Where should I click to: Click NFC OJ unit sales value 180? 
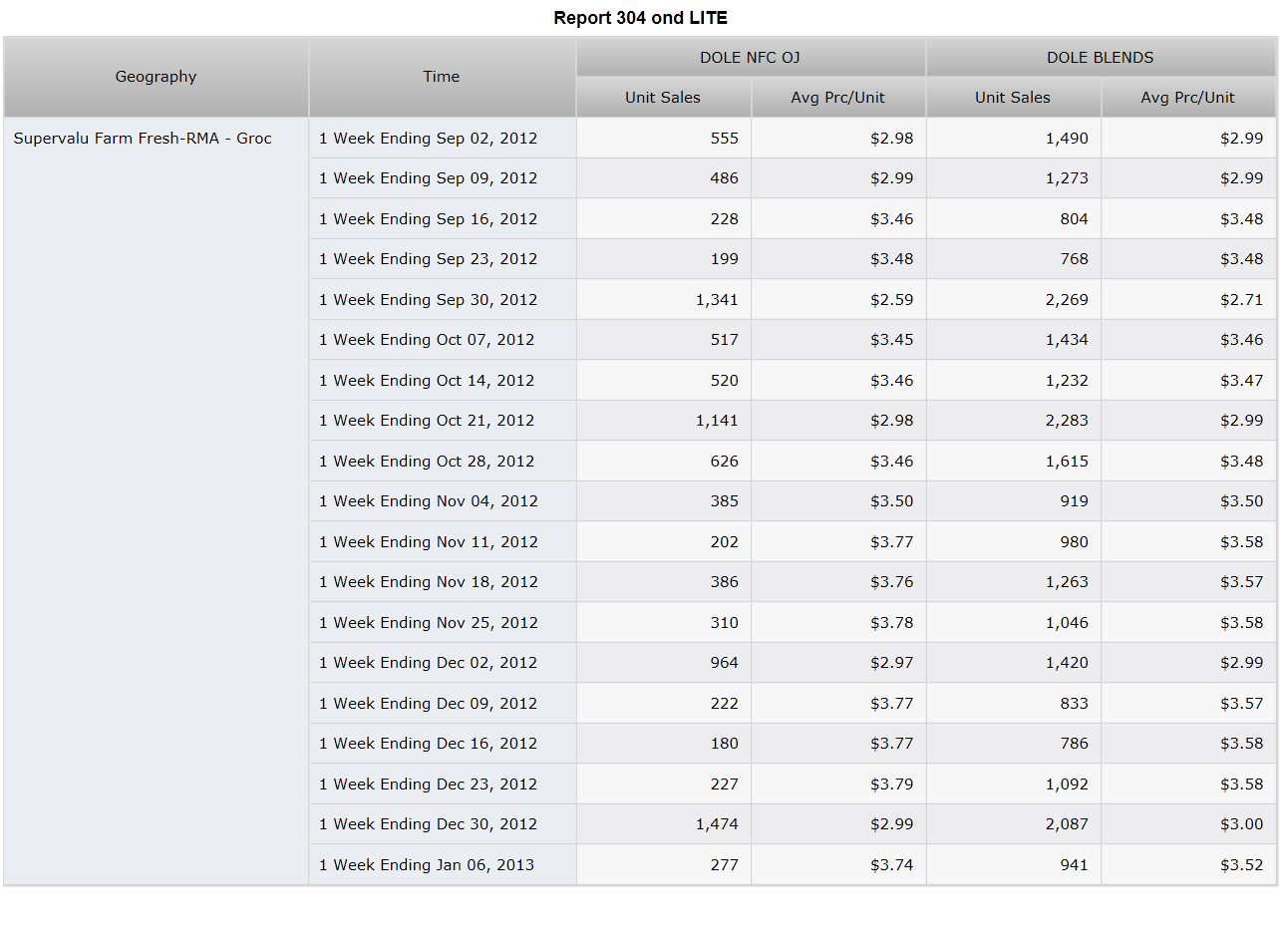click(725, 744)
